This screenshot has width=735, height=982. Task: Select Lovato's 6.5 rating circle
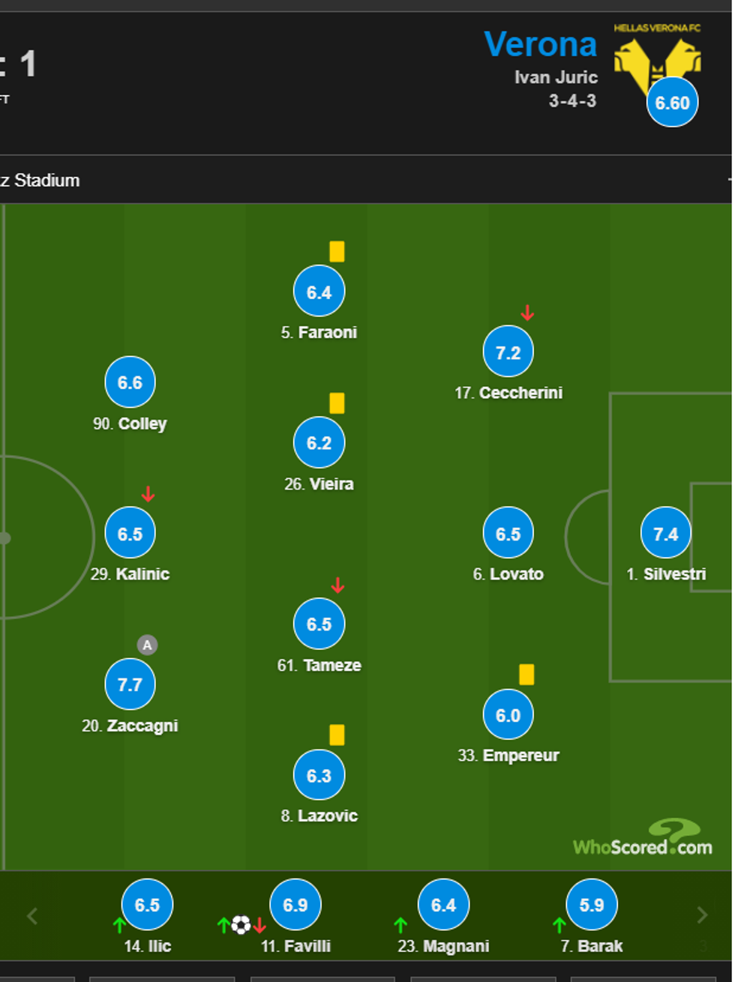(x=508, y=534)
